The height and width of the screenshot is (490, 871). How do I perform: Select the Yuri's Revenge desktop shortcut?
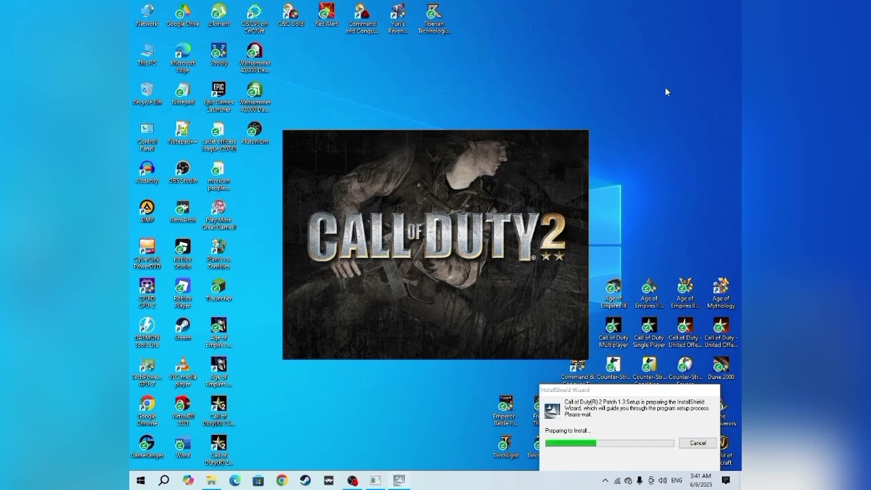click(x=398, y=19)
